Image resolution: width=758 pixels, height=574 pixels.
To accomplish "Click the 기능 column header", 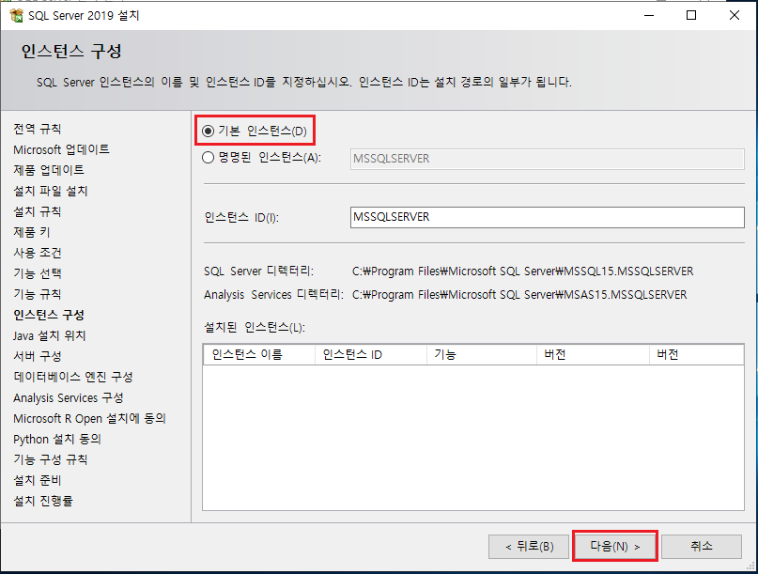I will pyautogui.click(x=482, y=354).
